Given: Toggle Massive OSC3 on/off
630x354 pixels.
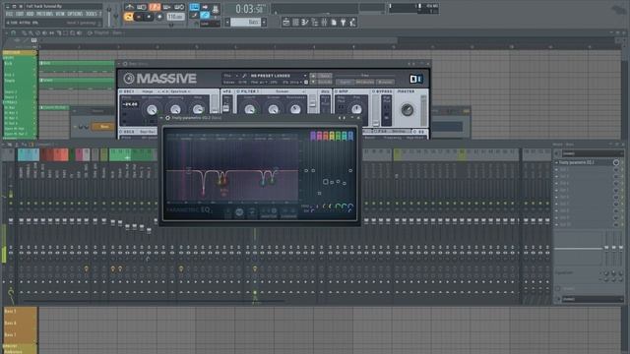Looking at the screenshot, I should pyautogui.click(x=121, y=132).
